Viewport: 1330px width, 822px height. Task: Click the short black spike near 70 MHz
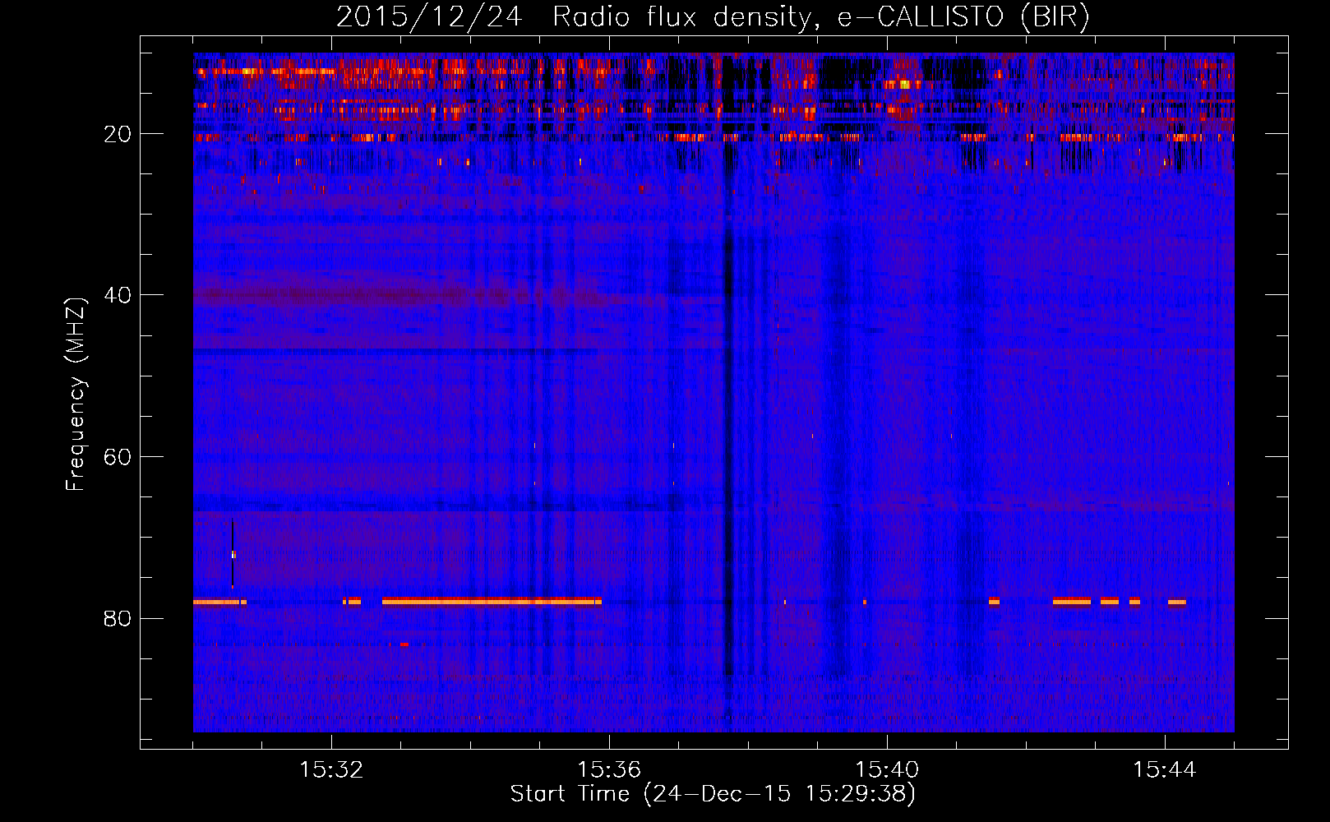[x=233, y=552]
